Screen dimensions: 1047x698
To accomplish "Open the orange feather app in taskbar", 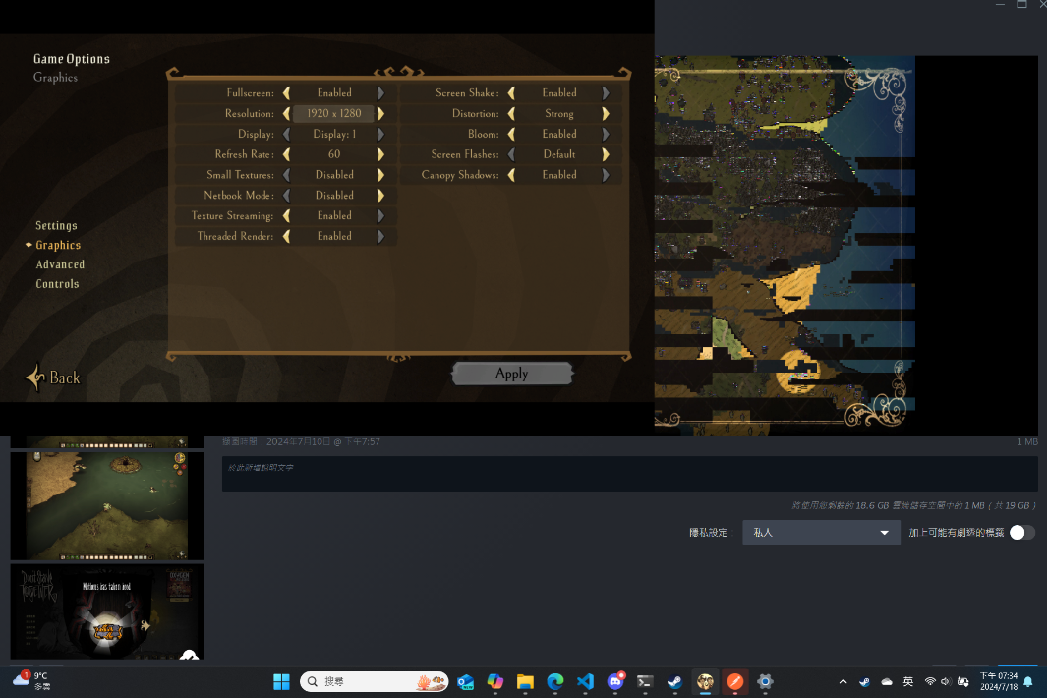I will coord(735,682).
